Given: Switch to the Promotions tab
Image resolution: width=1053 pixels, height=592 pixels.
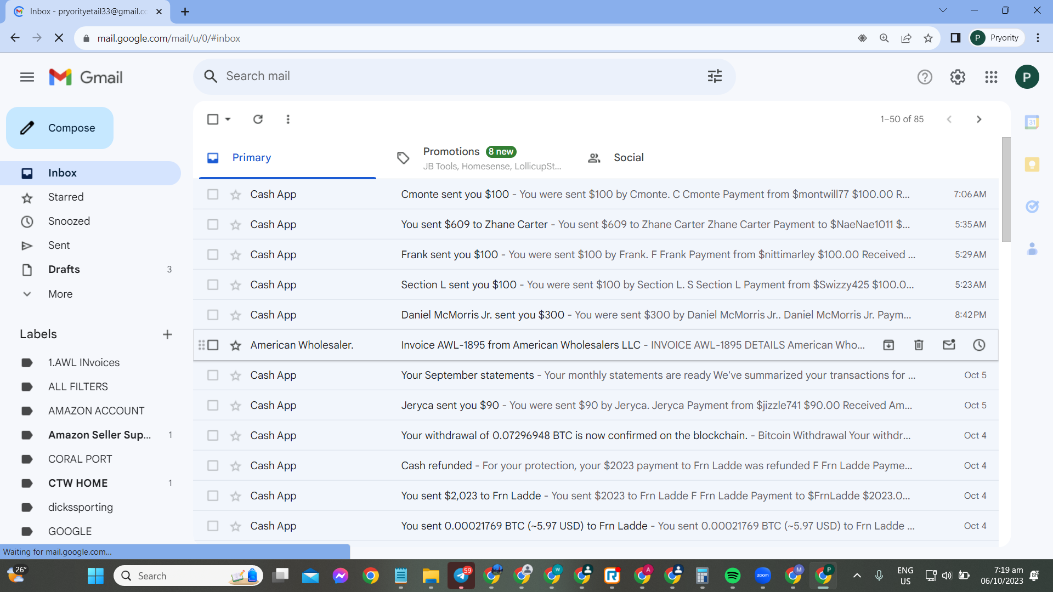Looking at the screenshot, I should click(478, 158).
